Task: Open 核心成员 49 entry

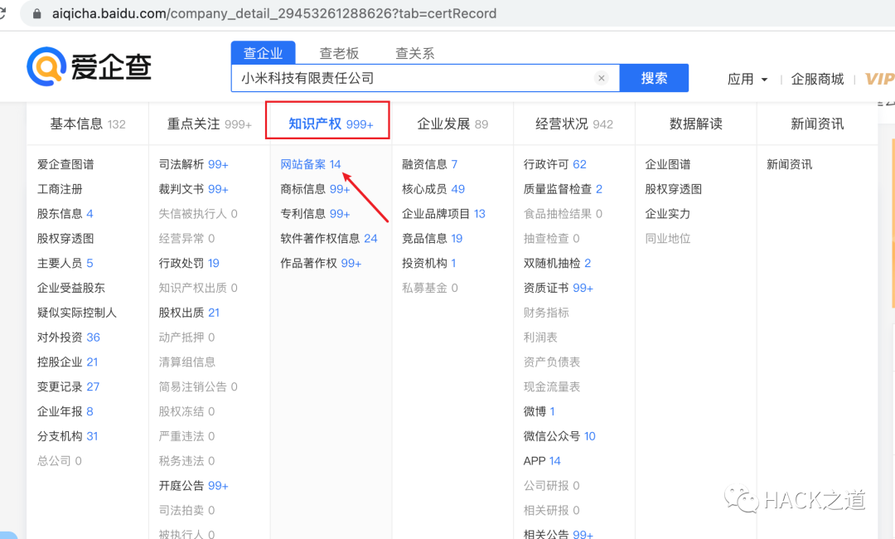Action: click(433, 189)
